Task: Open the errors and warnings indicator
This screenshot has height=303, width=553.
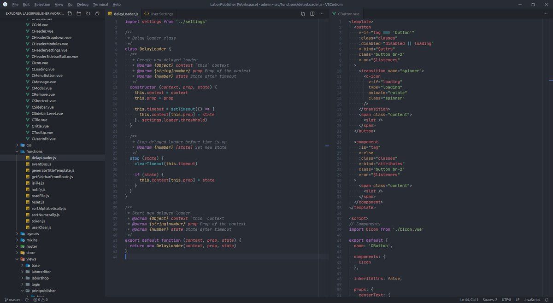Action: [40, 299]
